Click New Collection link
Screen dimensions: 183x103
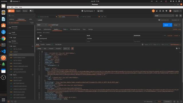pos(14,23)
